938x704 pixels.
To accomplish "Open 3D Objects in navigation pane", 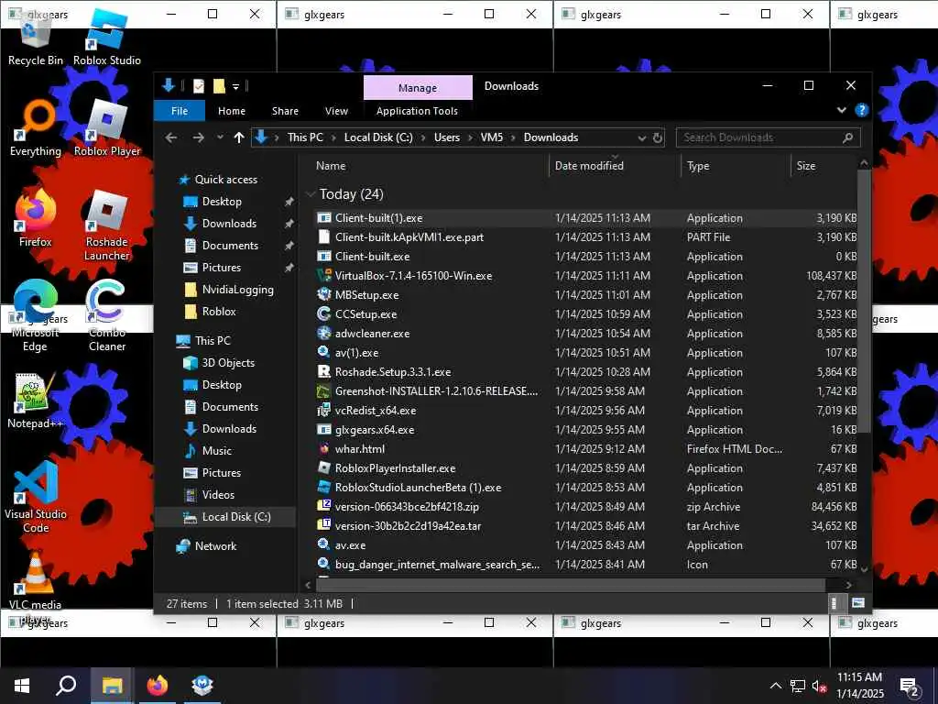I will pyautogui.click(x=220, y=363).
